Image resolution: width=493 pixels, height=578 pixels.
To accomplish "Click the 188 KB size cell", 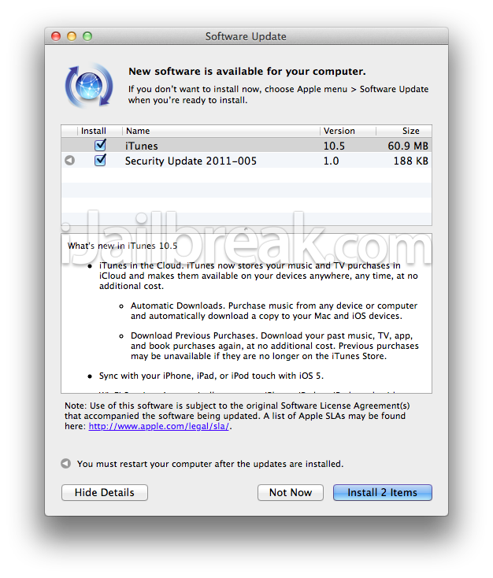I will [411, 161].
